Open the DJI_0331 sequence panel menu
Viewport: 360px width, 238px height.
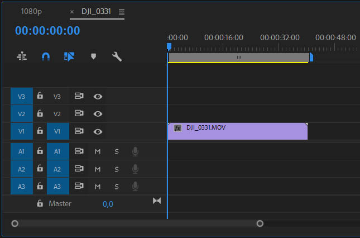coord(122,12)
